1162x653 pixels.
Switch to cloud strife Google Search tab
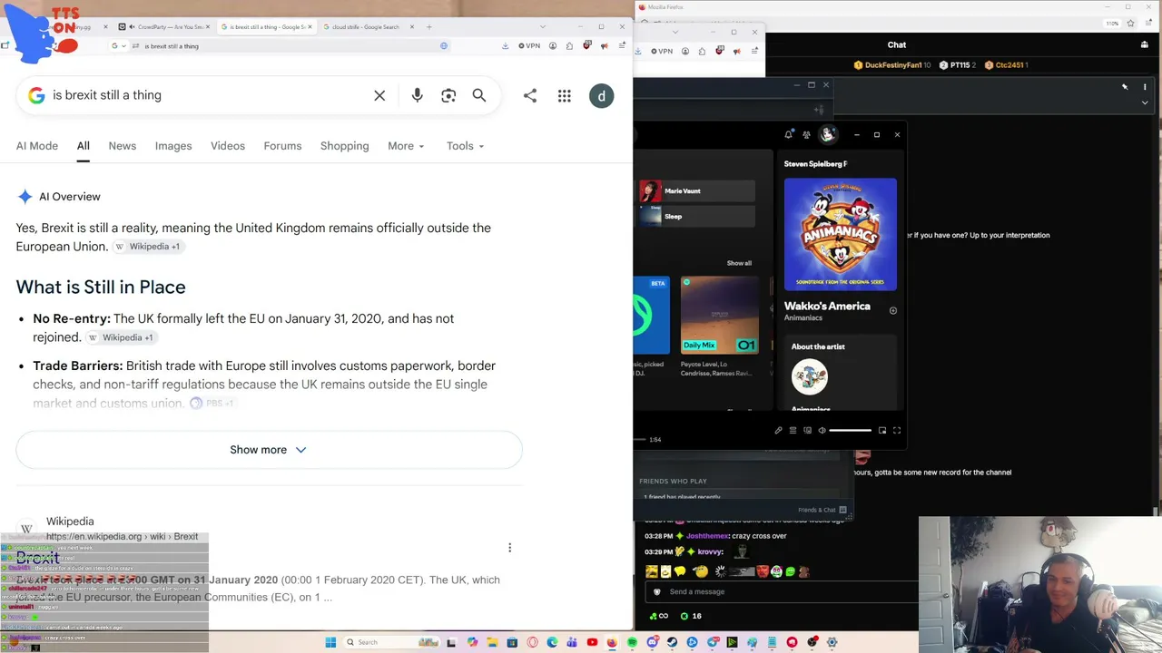(367, 27)
